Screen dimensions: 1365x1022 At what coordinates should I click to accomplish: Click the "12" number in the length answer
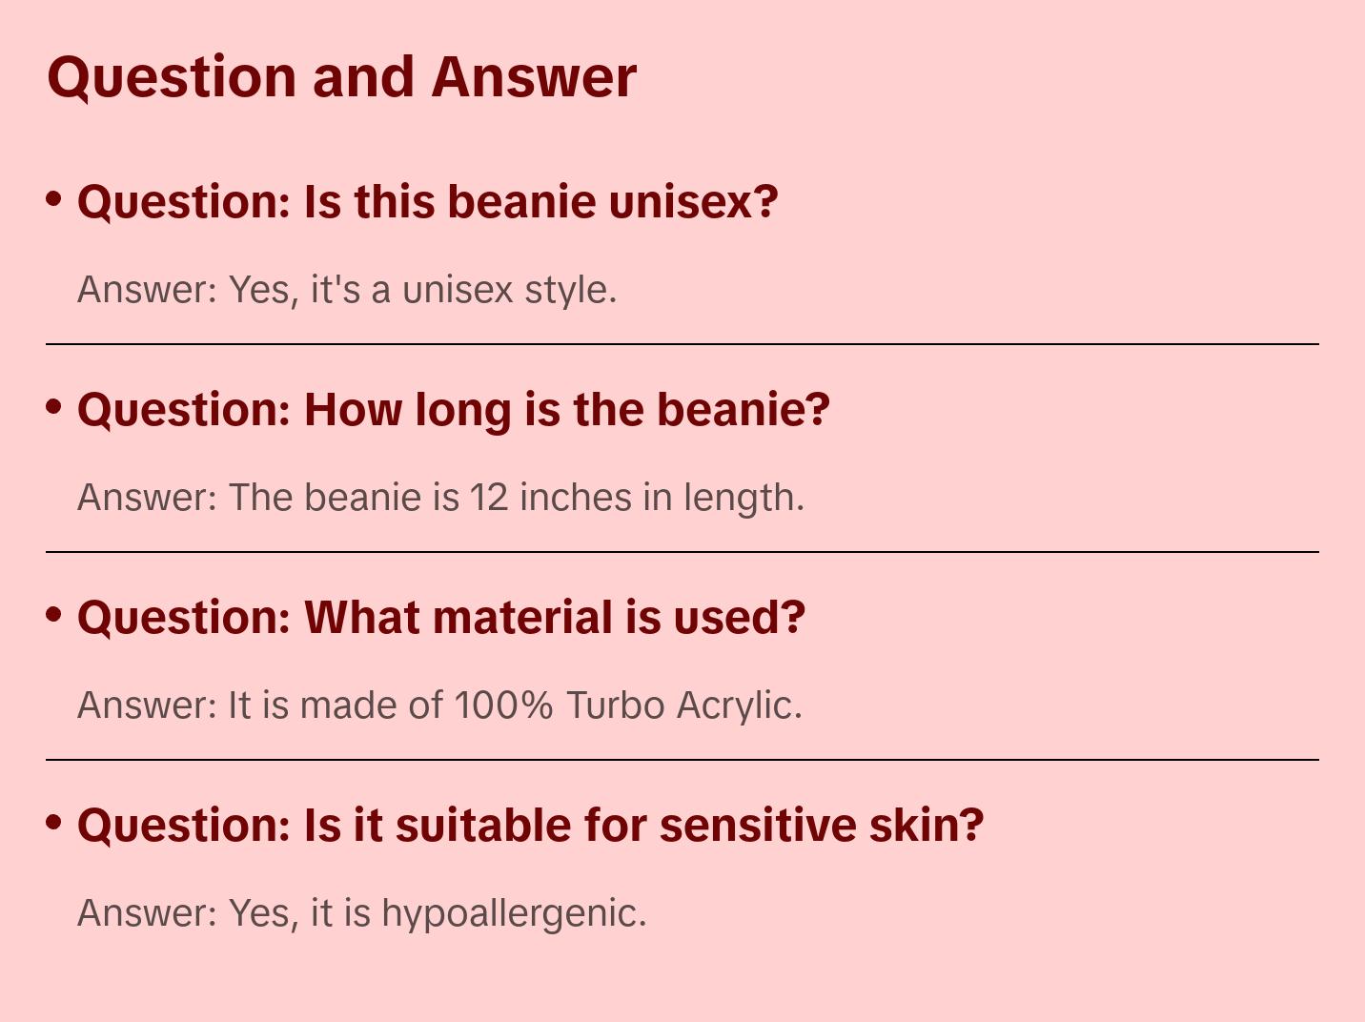[489, 498]
